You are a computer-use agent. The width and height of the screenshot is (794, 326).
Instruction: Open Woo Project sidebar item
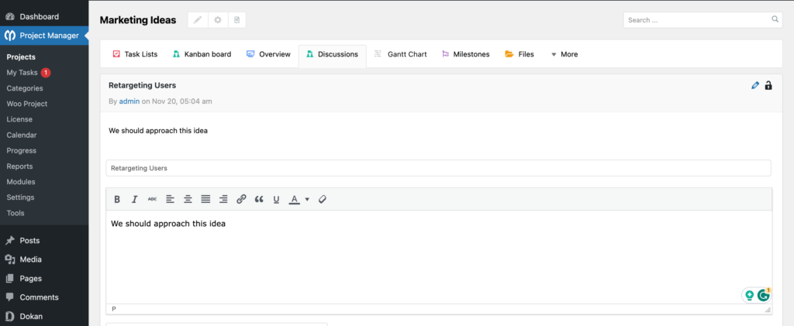27,104
